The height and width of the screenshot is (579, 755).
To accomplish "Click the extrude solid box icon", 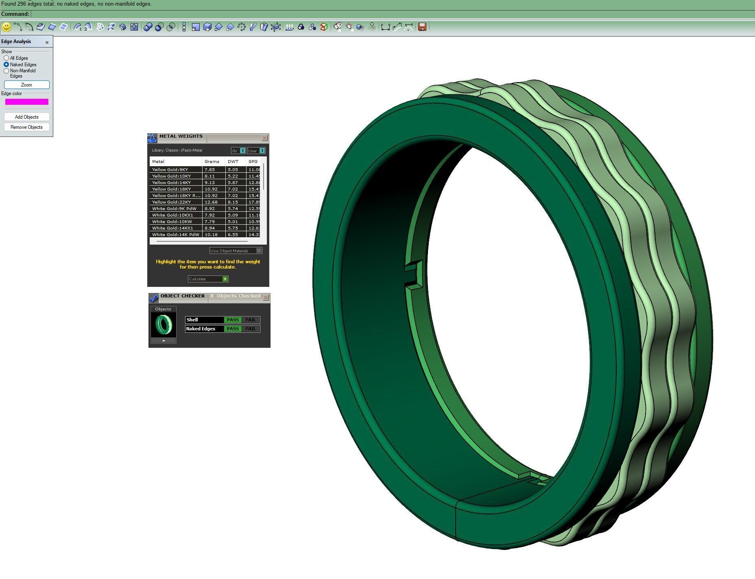I will pyautogui.click(x=207, y=27).
